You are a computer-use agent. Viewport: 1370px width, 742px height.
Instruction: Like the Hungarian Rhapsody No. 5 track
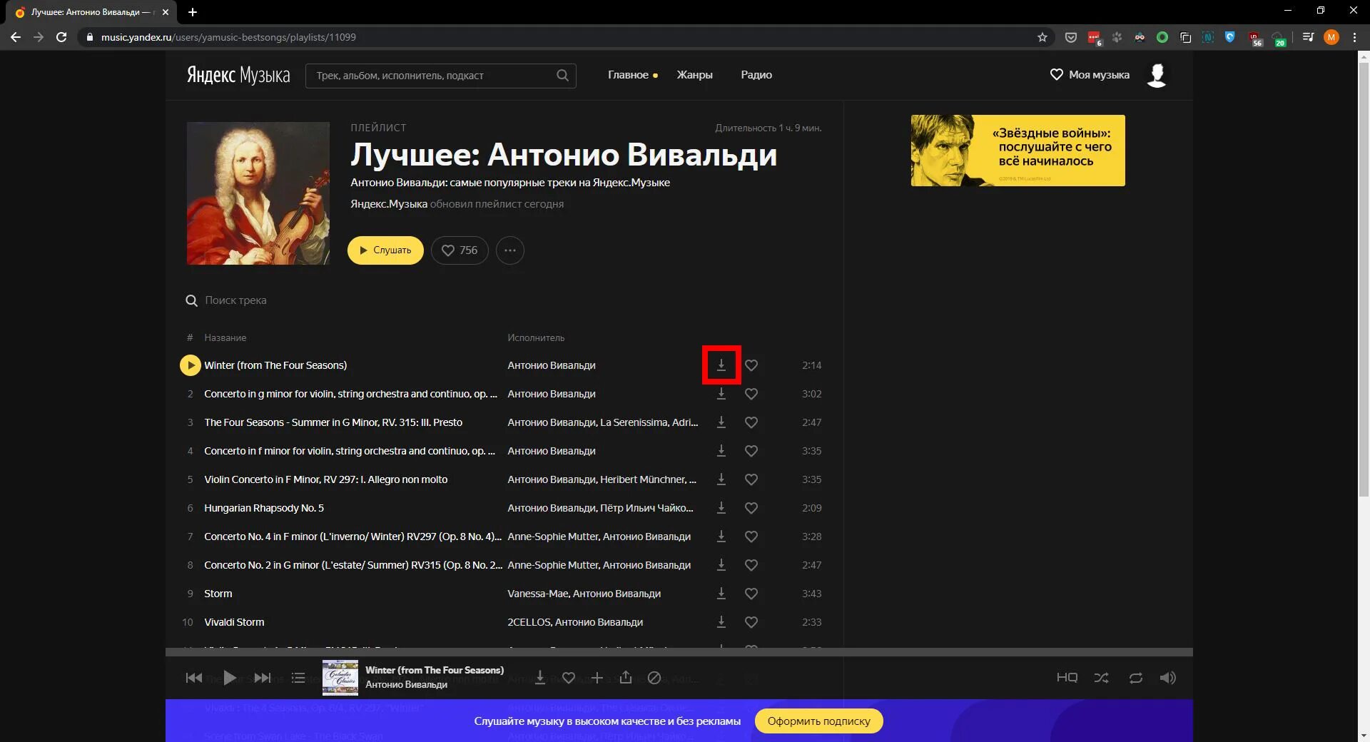coord(751,508)
